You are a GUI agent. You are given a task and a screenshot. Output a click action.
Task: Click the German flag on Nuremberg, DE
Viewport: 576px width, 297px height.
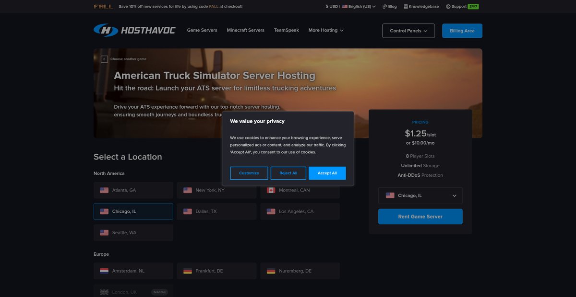click(271, 271)
